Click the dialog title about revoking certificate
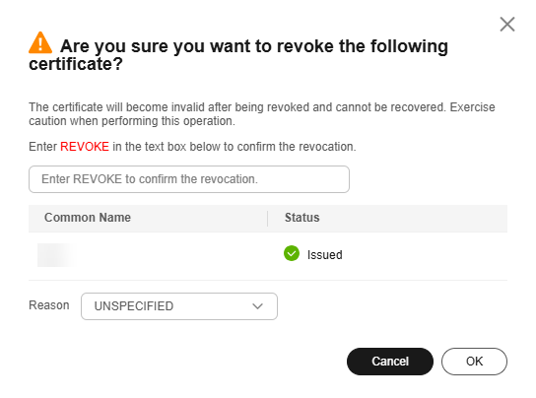 pos(238,55)
